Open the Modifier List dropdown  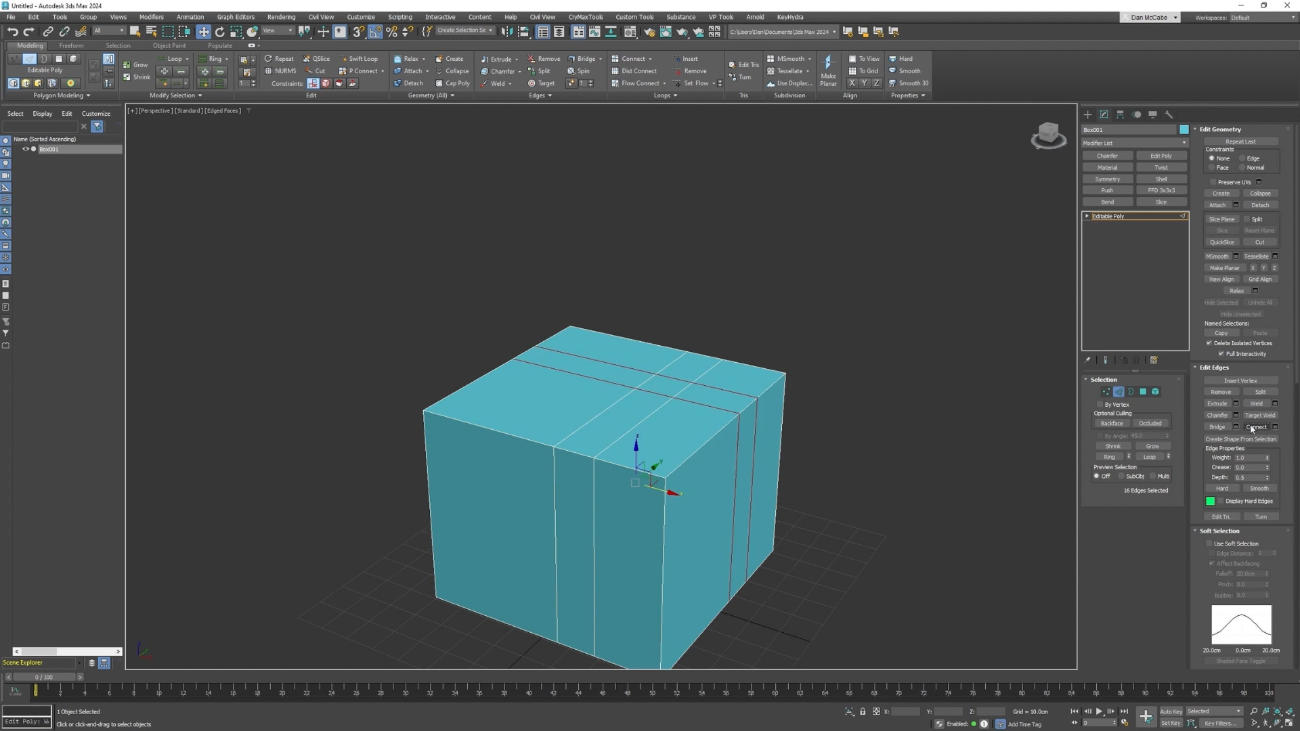click(x=1134, y=143)
